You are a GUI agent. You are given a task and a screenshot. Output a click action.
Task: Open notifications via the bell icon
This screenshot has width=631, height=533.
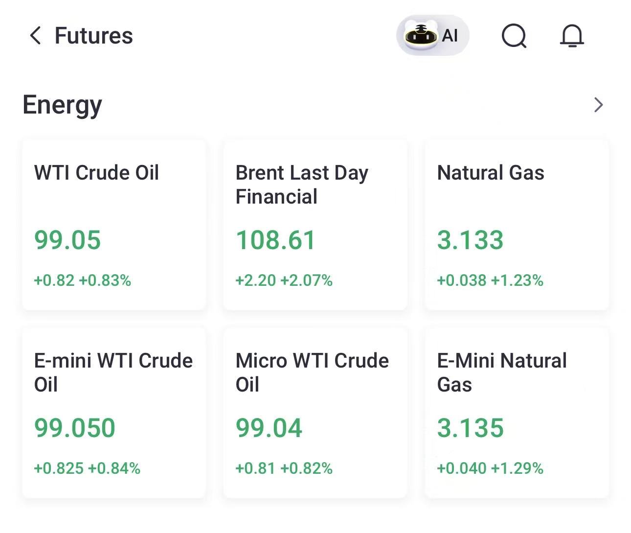pyautogui.click(x=572, y=36)
